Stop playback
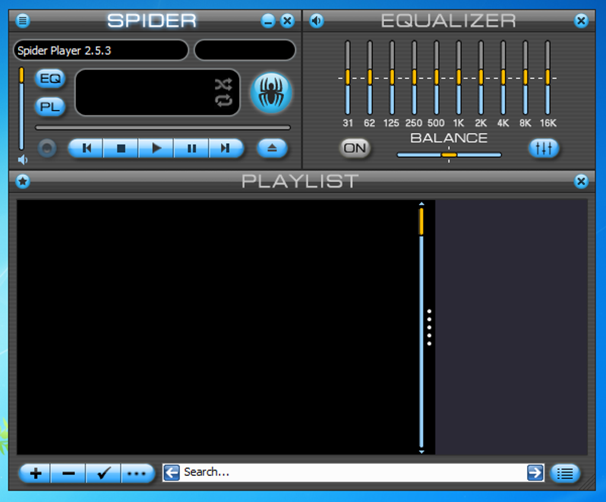 tap(121, 148)
